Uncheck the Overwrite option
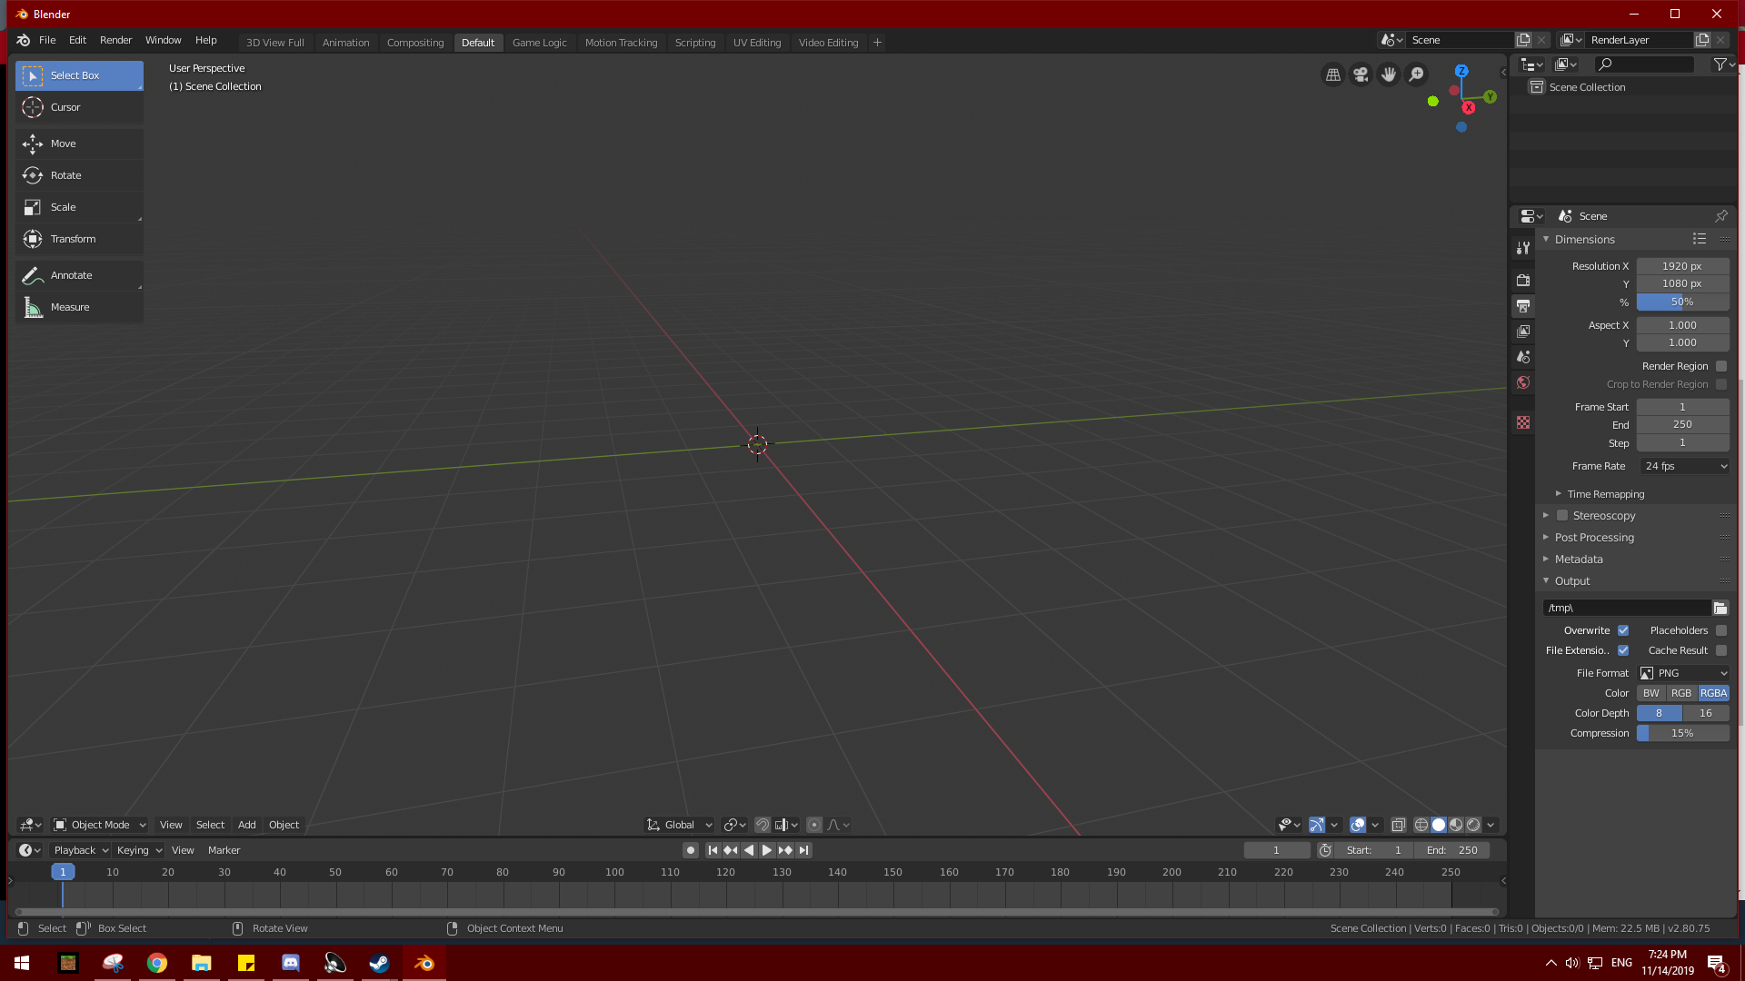 [x=1623, y=630]
